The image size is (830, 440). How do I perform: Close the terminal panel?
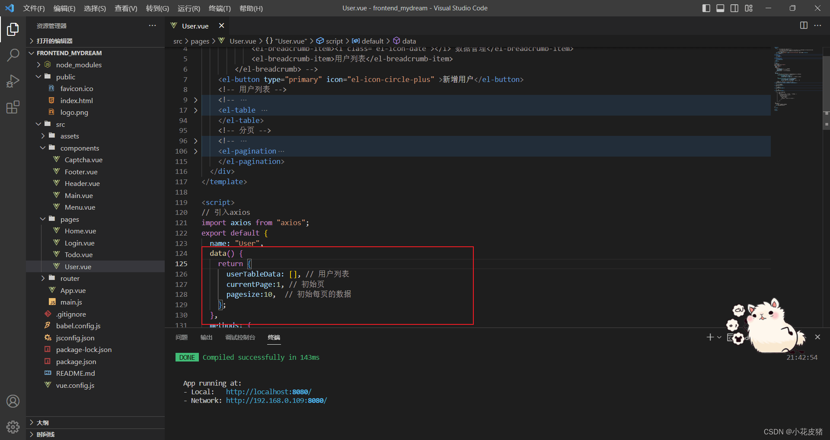pyautogui.click(x=817, y=337)
